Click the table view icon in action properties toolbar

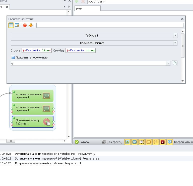[11, 25]
